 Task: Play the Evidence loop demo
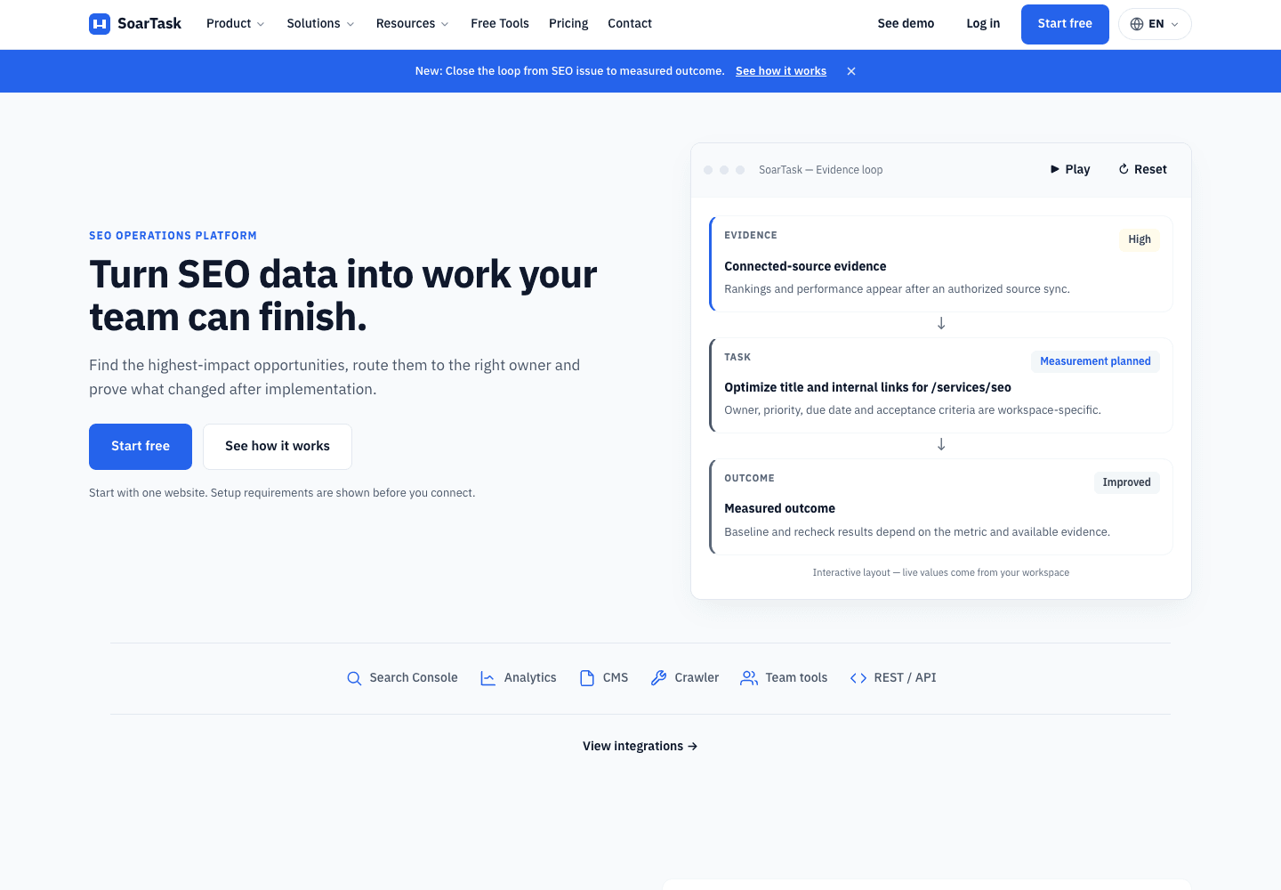pyautogui.click(x=1070, y=169)
